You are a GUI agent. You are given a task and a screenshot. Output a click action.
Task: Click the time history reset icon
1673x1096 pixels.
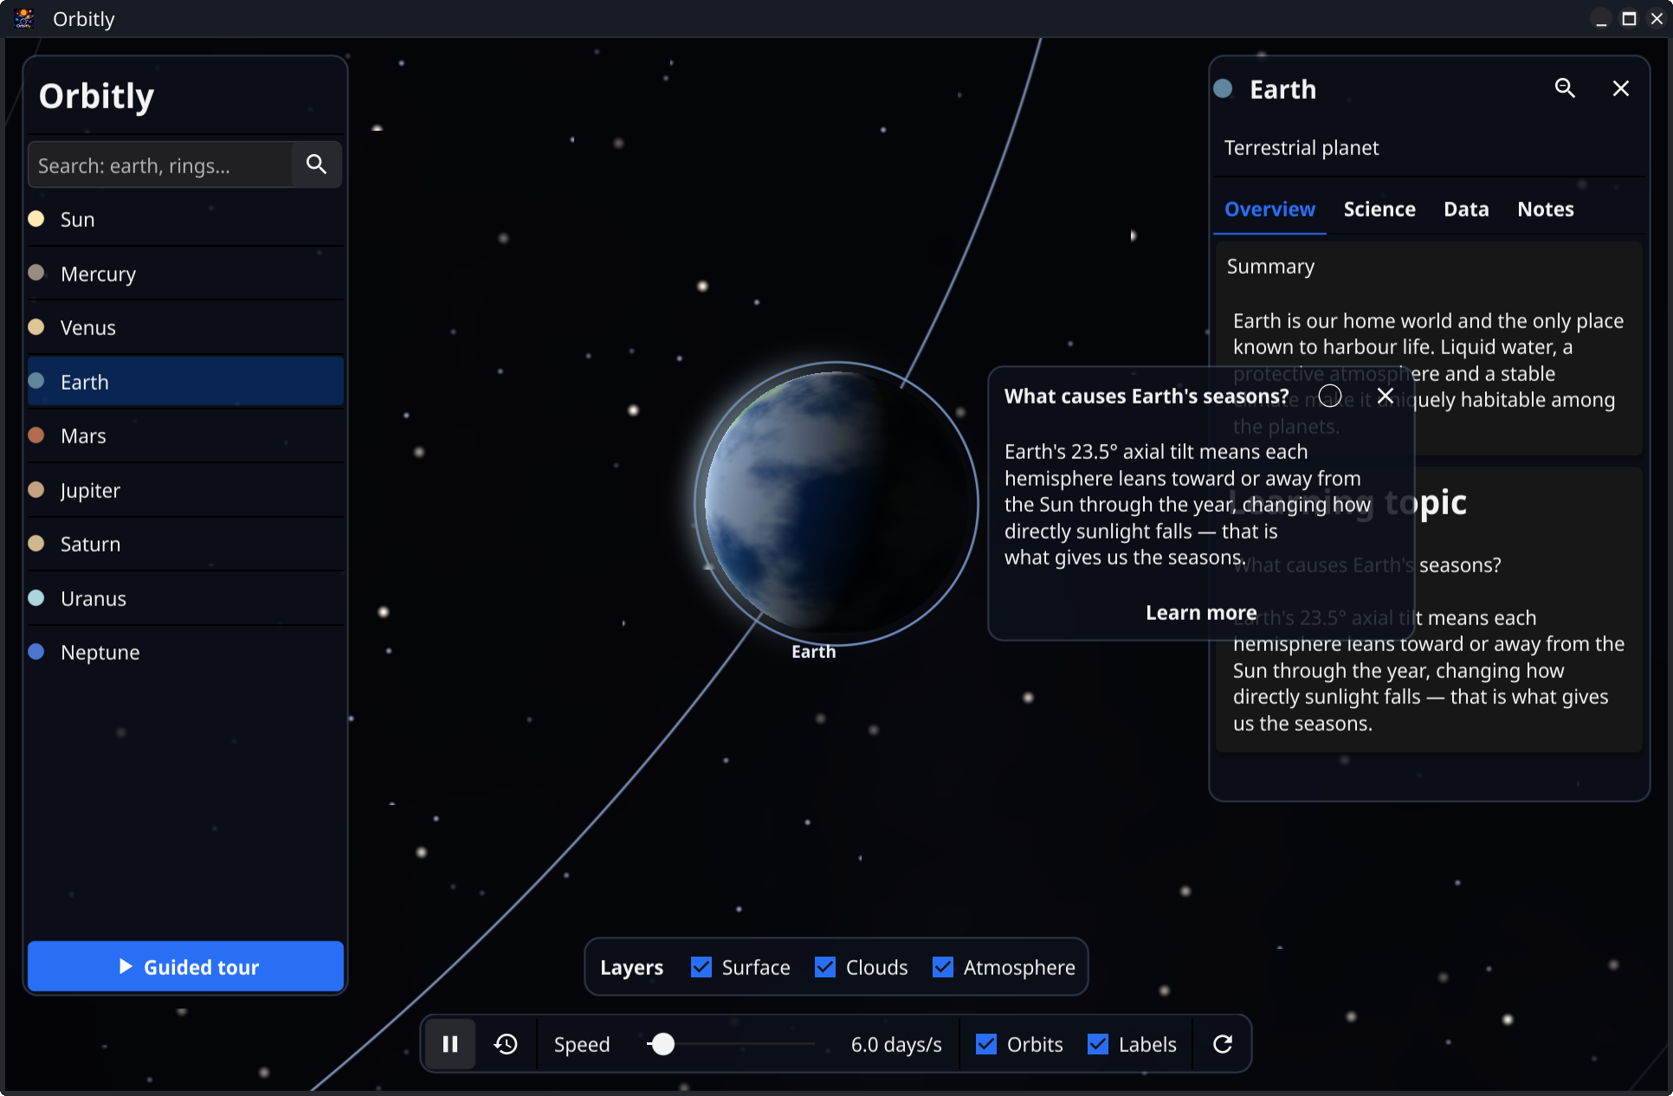pyautogui.click(x=506, y=1044)
